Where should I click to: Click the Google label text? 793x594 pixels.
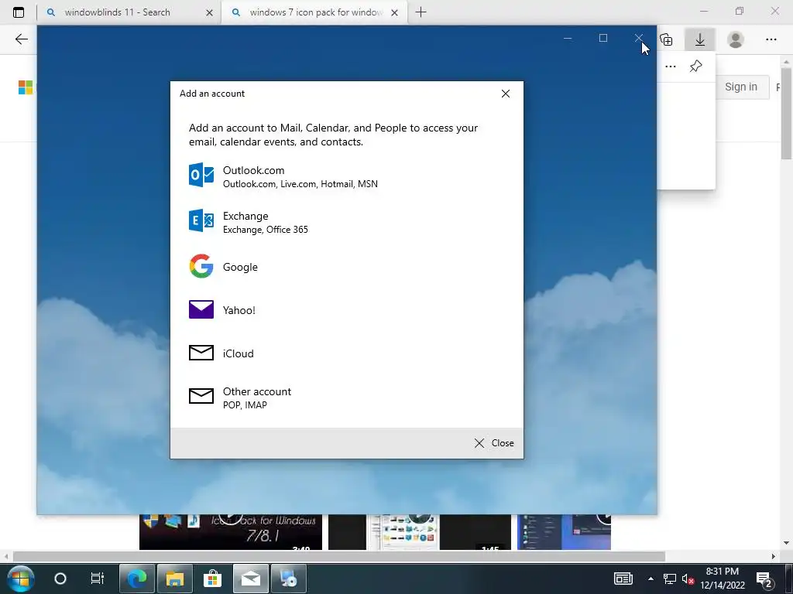pyautogui.click(x=240, y=267)
